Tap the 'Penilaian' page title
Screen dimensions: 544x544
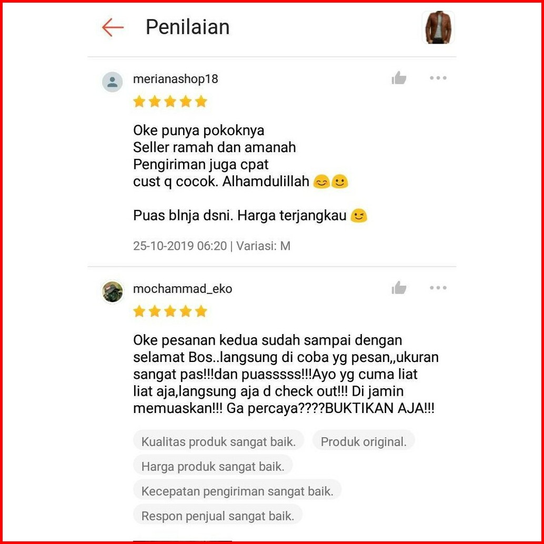tap(188, 27)
